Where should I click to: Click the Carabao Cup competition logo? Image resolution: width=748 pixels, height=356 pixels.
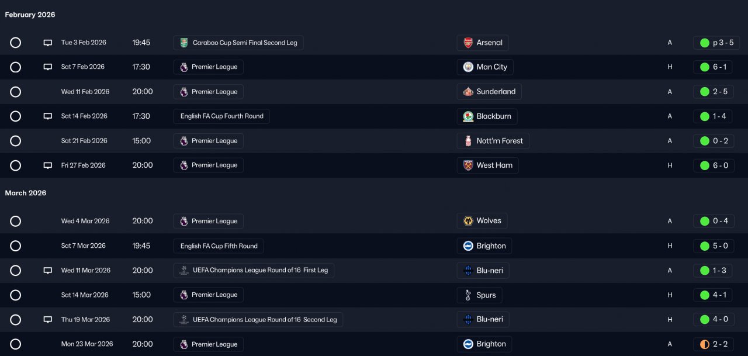pos(184,43)
